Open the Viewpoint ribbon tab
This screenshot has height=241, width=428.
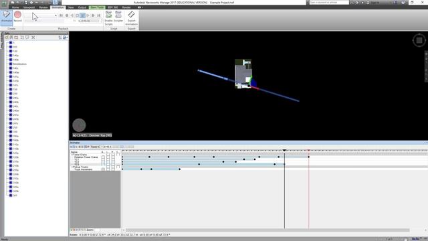pos(29,7)
